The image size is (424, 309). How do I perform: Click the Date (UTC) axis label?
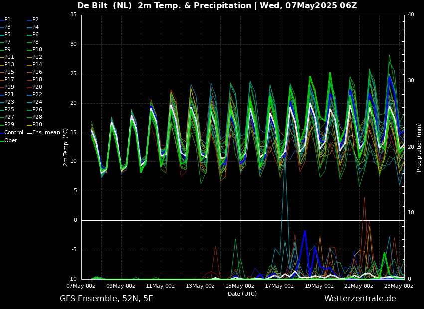(242, 294)
